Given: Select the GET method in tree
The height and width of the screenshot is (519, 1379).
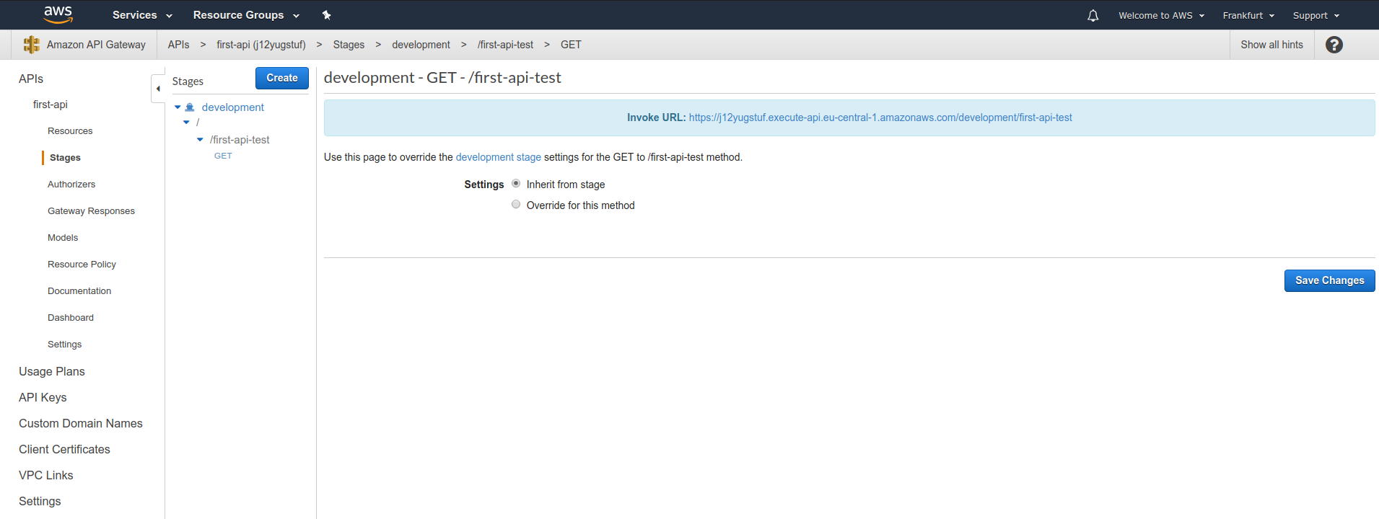Looking at the screenshot, I should [223, 156].
